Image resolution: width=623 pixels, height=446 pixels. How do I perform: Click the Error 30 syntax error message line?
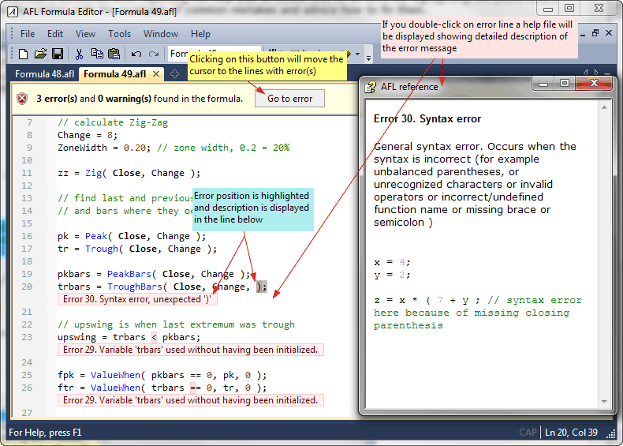(138, 299)
